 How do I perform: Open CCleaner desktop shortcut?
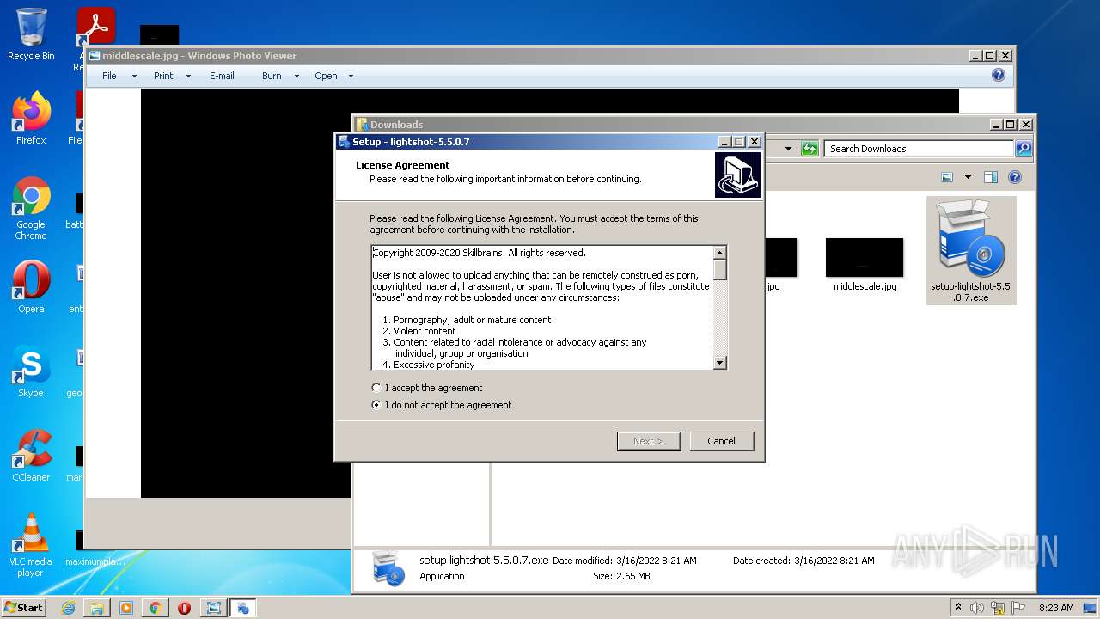(x=31, y=456)
